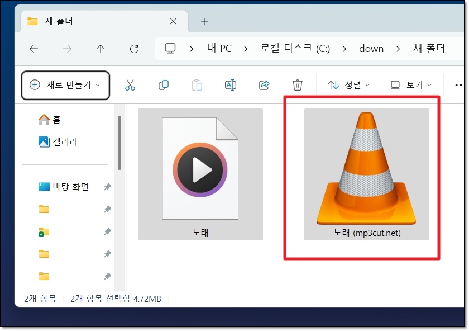This screenshot has height=331, width=469.
Task: Click the 2개 항목 status text
Action: click(40, 299)
